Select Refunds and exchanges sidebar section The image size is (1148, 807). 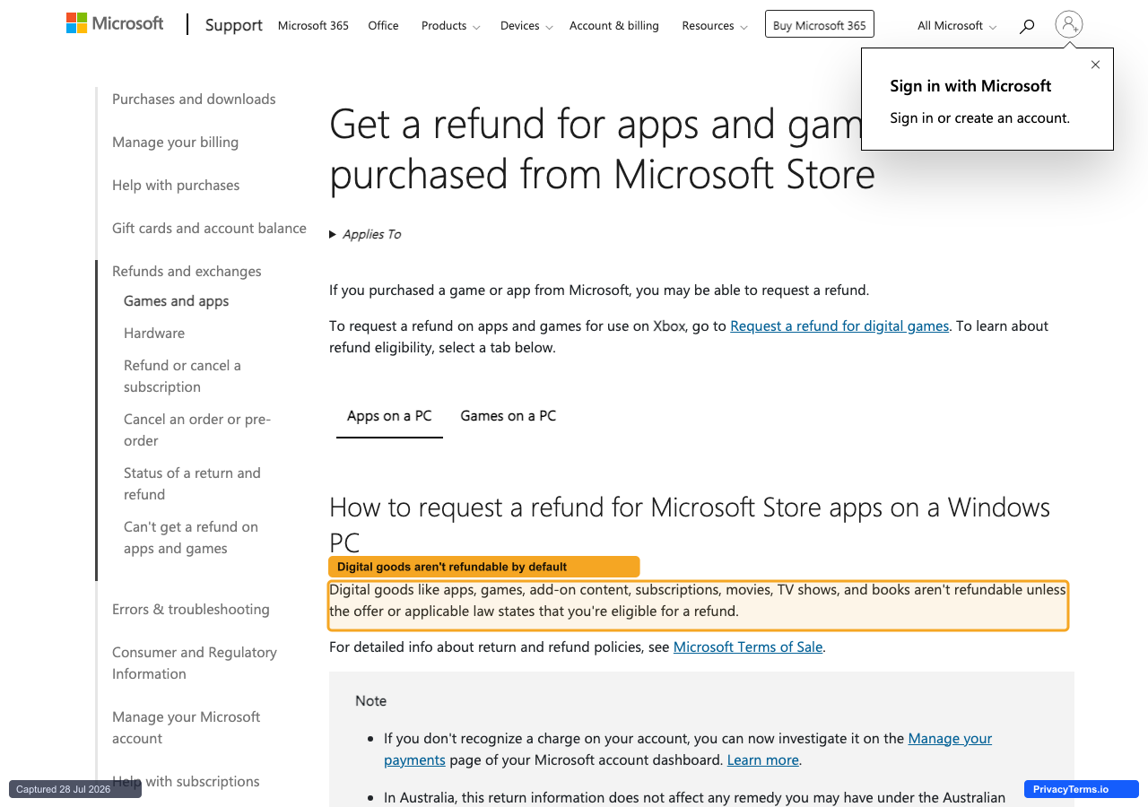click(187, 272)
